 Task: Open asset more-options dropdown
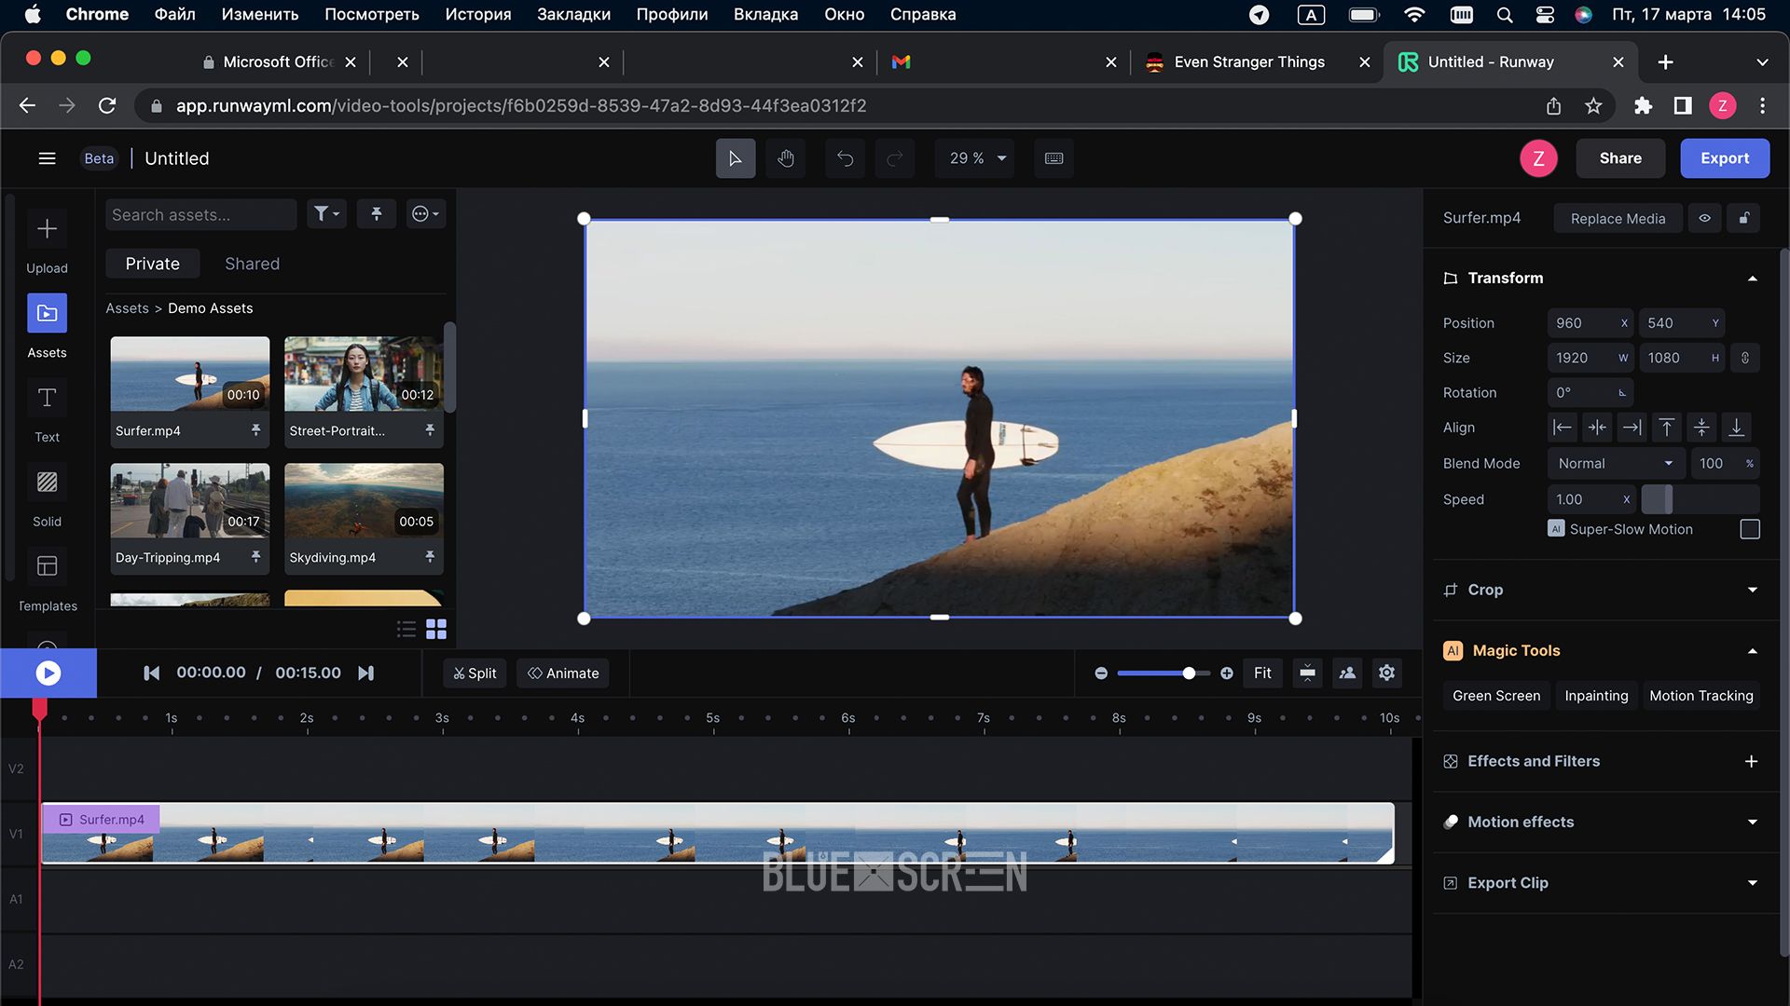(x=425, y=214)
